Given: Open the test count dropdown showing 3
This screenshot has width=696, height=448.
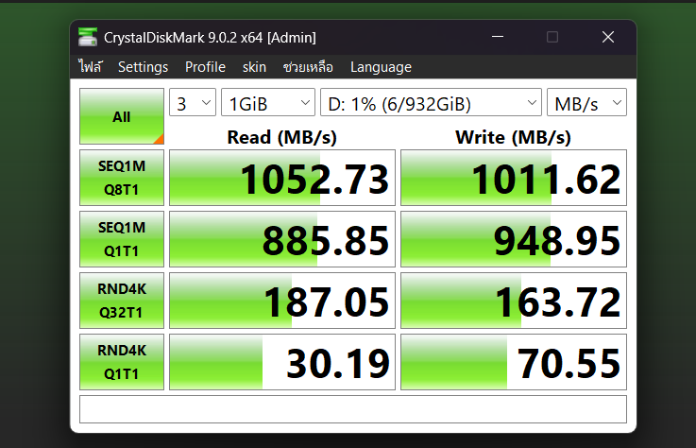Looking at the screenshot, I should [192, 104].
